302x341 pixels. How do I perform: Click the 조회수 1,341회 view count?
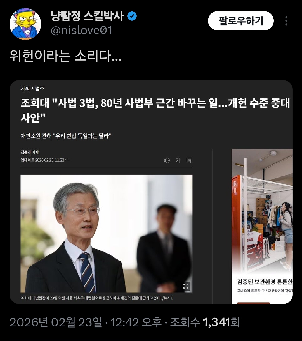[205, 322]
